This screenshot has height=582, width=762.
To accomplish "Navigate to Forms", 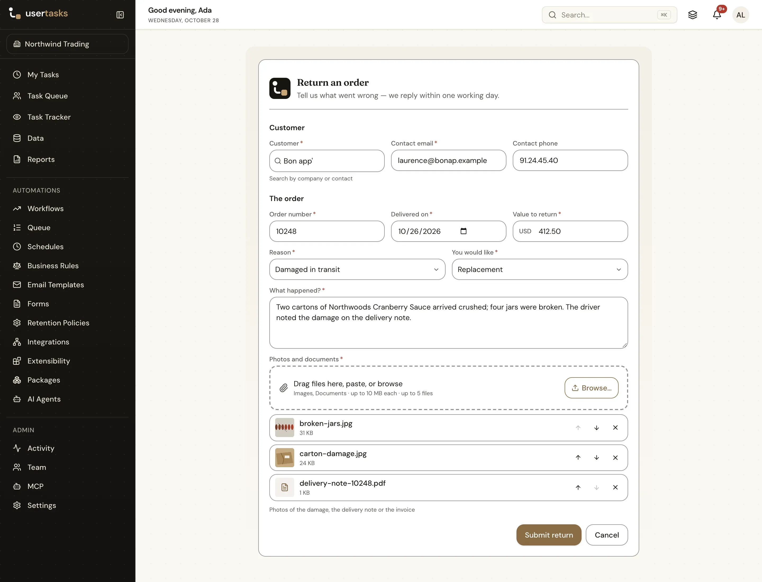I will (67, 303).
